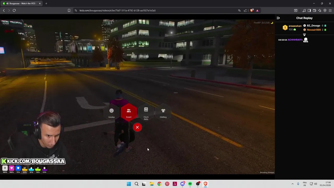Open the Clothing hexagon option
Screen dimensions: 334x188
[163, 113]
